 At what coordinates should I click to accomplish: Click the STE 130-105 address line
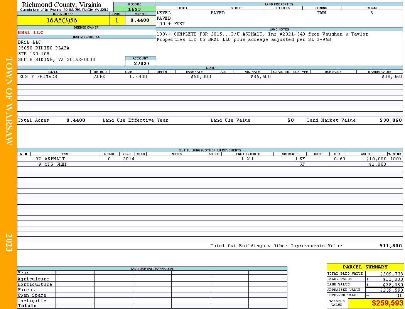pyautogui.click(x=34, y=54)
